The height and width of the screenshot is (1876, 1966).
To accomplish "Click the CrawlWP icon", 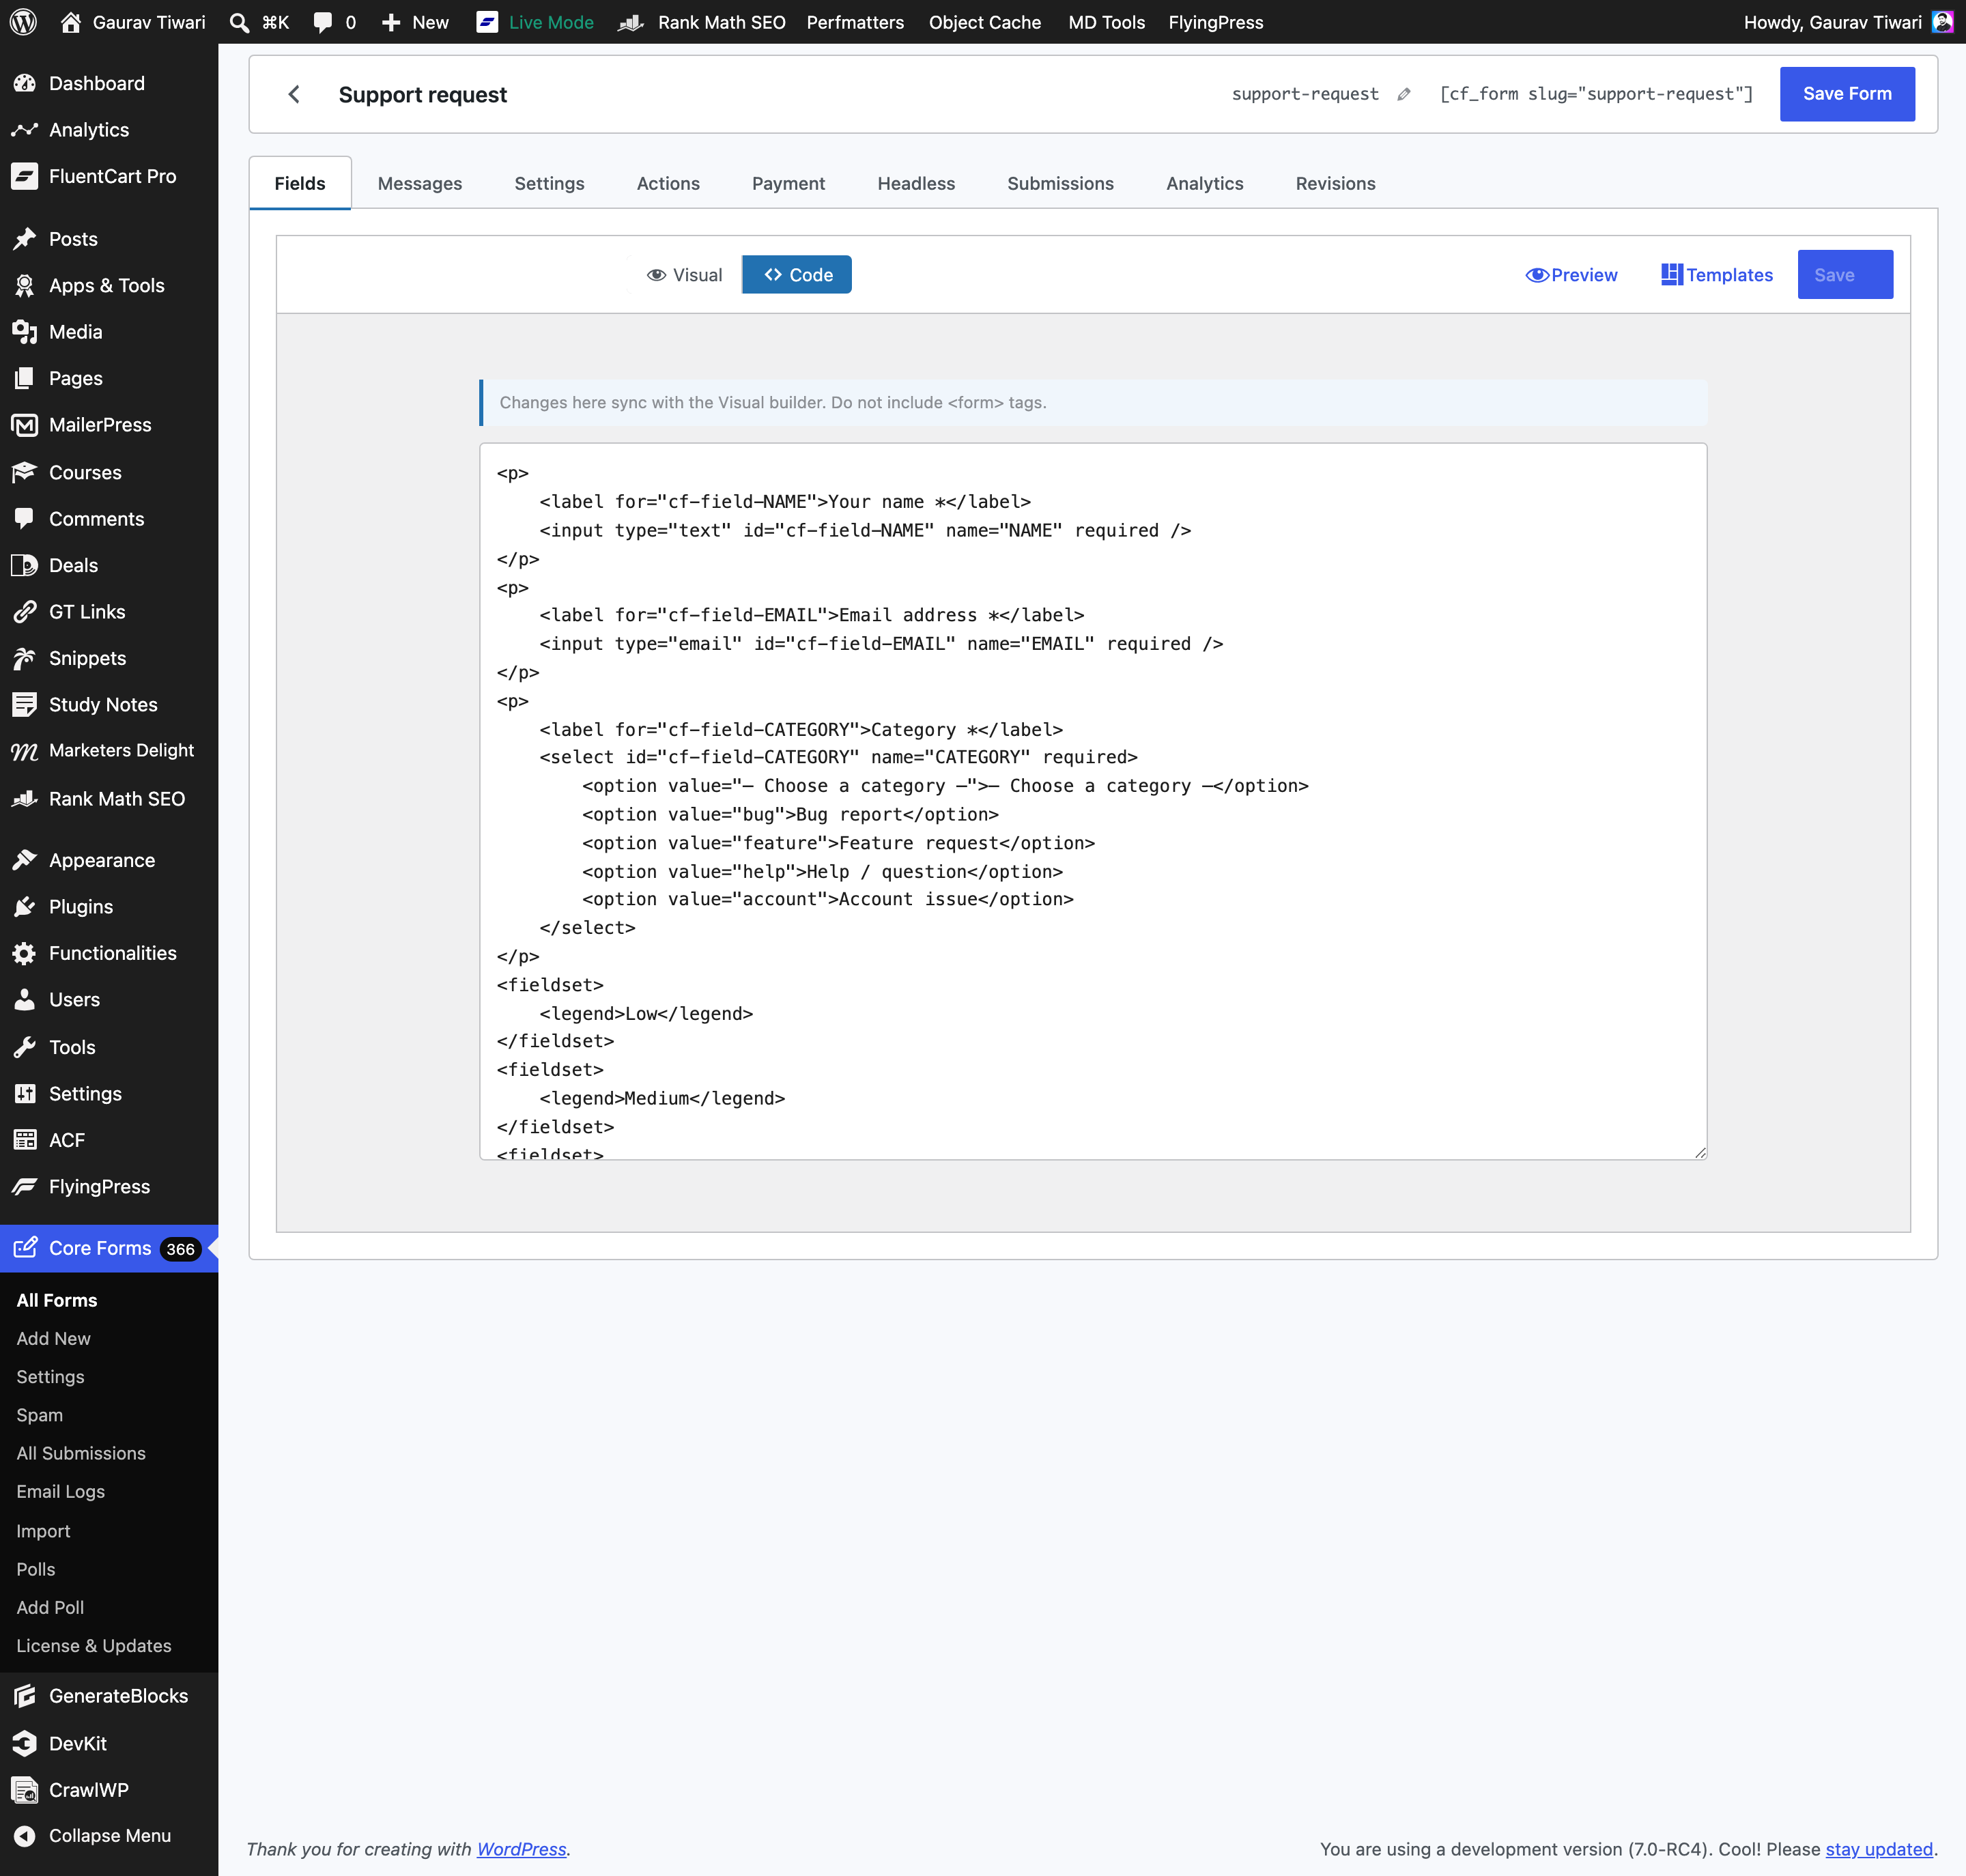I will coord(25,1790).
